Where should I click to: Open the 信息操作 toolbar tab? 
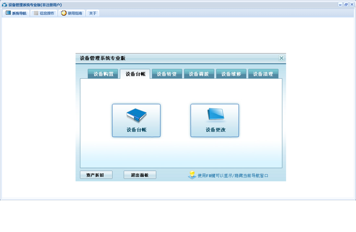coord(44,13)
